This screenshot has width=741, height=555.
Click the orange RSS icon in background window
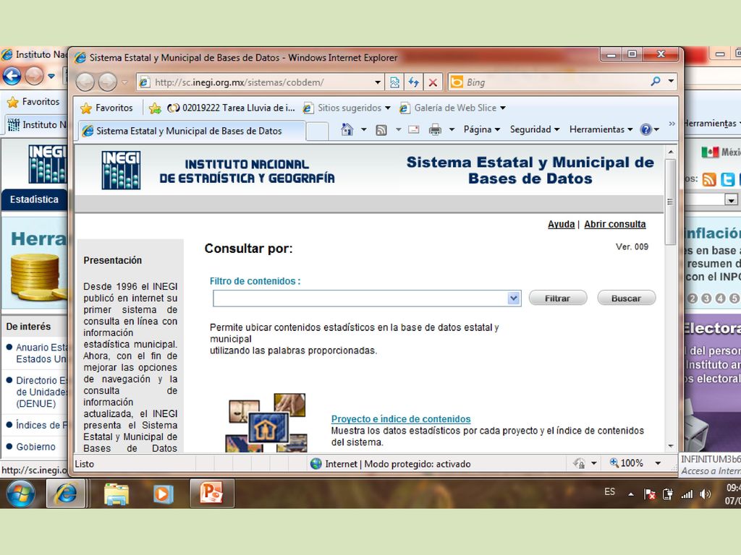click(x=709, y=179)
